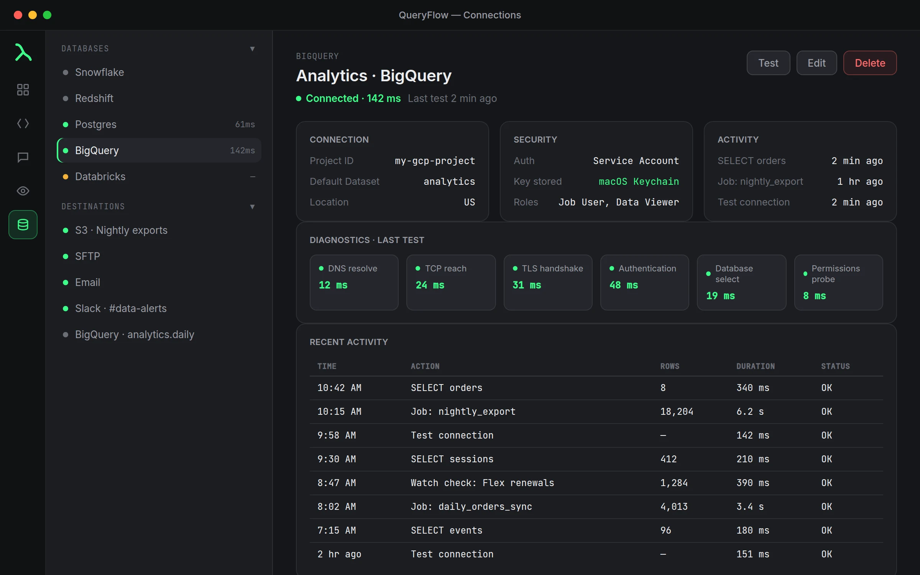The width and height of the screenshot is (920, 575).
Task: Click the Edit button
Action: (x=816, y=63)
